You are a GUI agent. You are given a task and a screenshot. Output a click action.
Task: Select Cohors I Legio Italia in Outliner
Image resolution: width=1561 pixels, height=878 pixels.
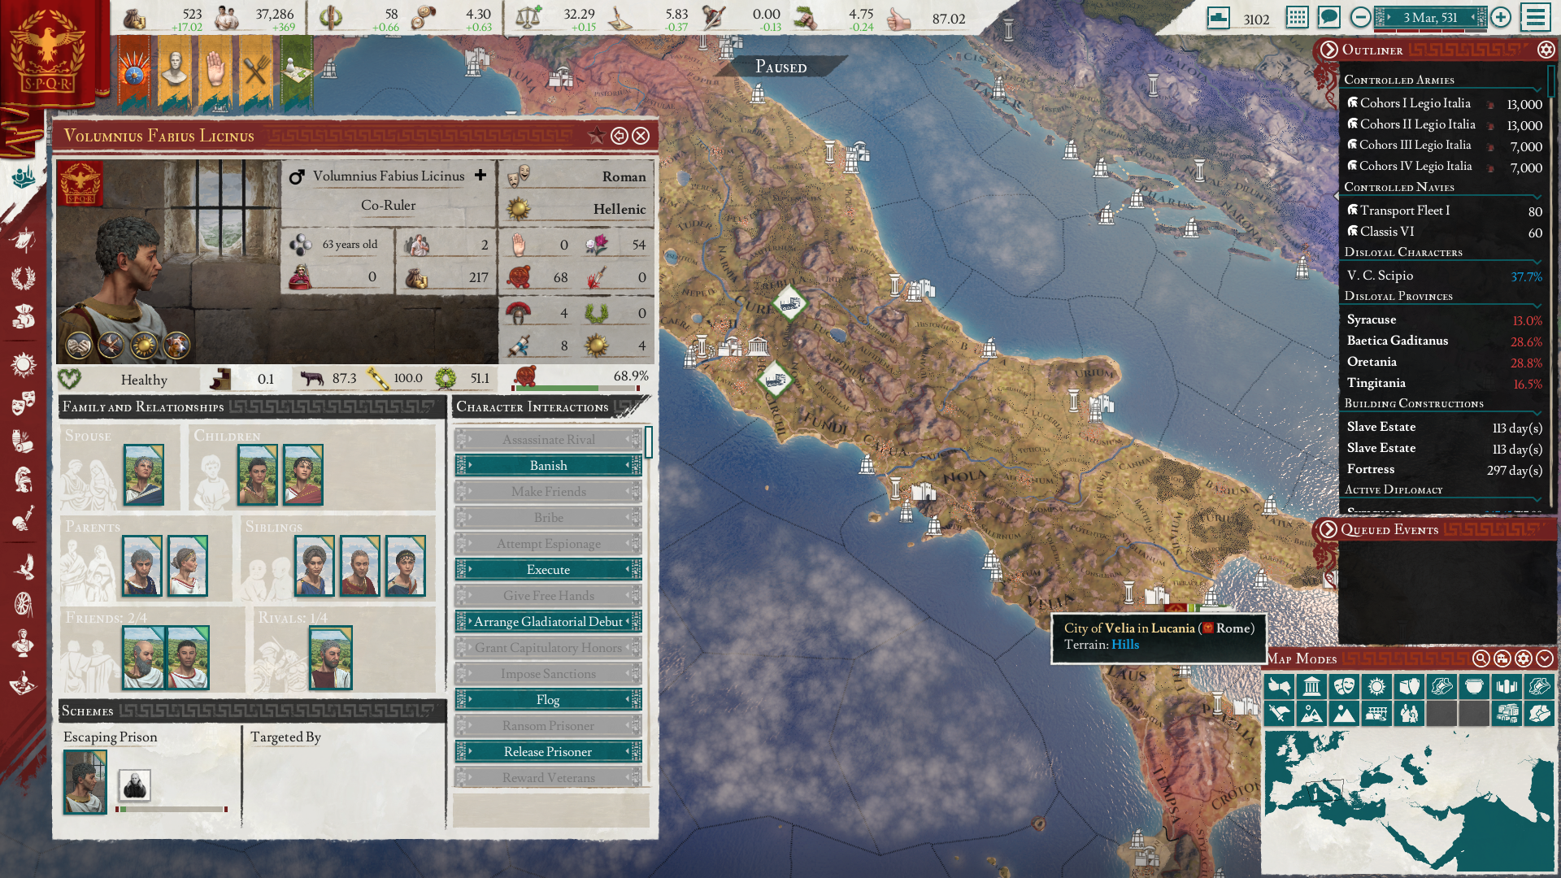pyautogui.click(x=1444, y=104)
